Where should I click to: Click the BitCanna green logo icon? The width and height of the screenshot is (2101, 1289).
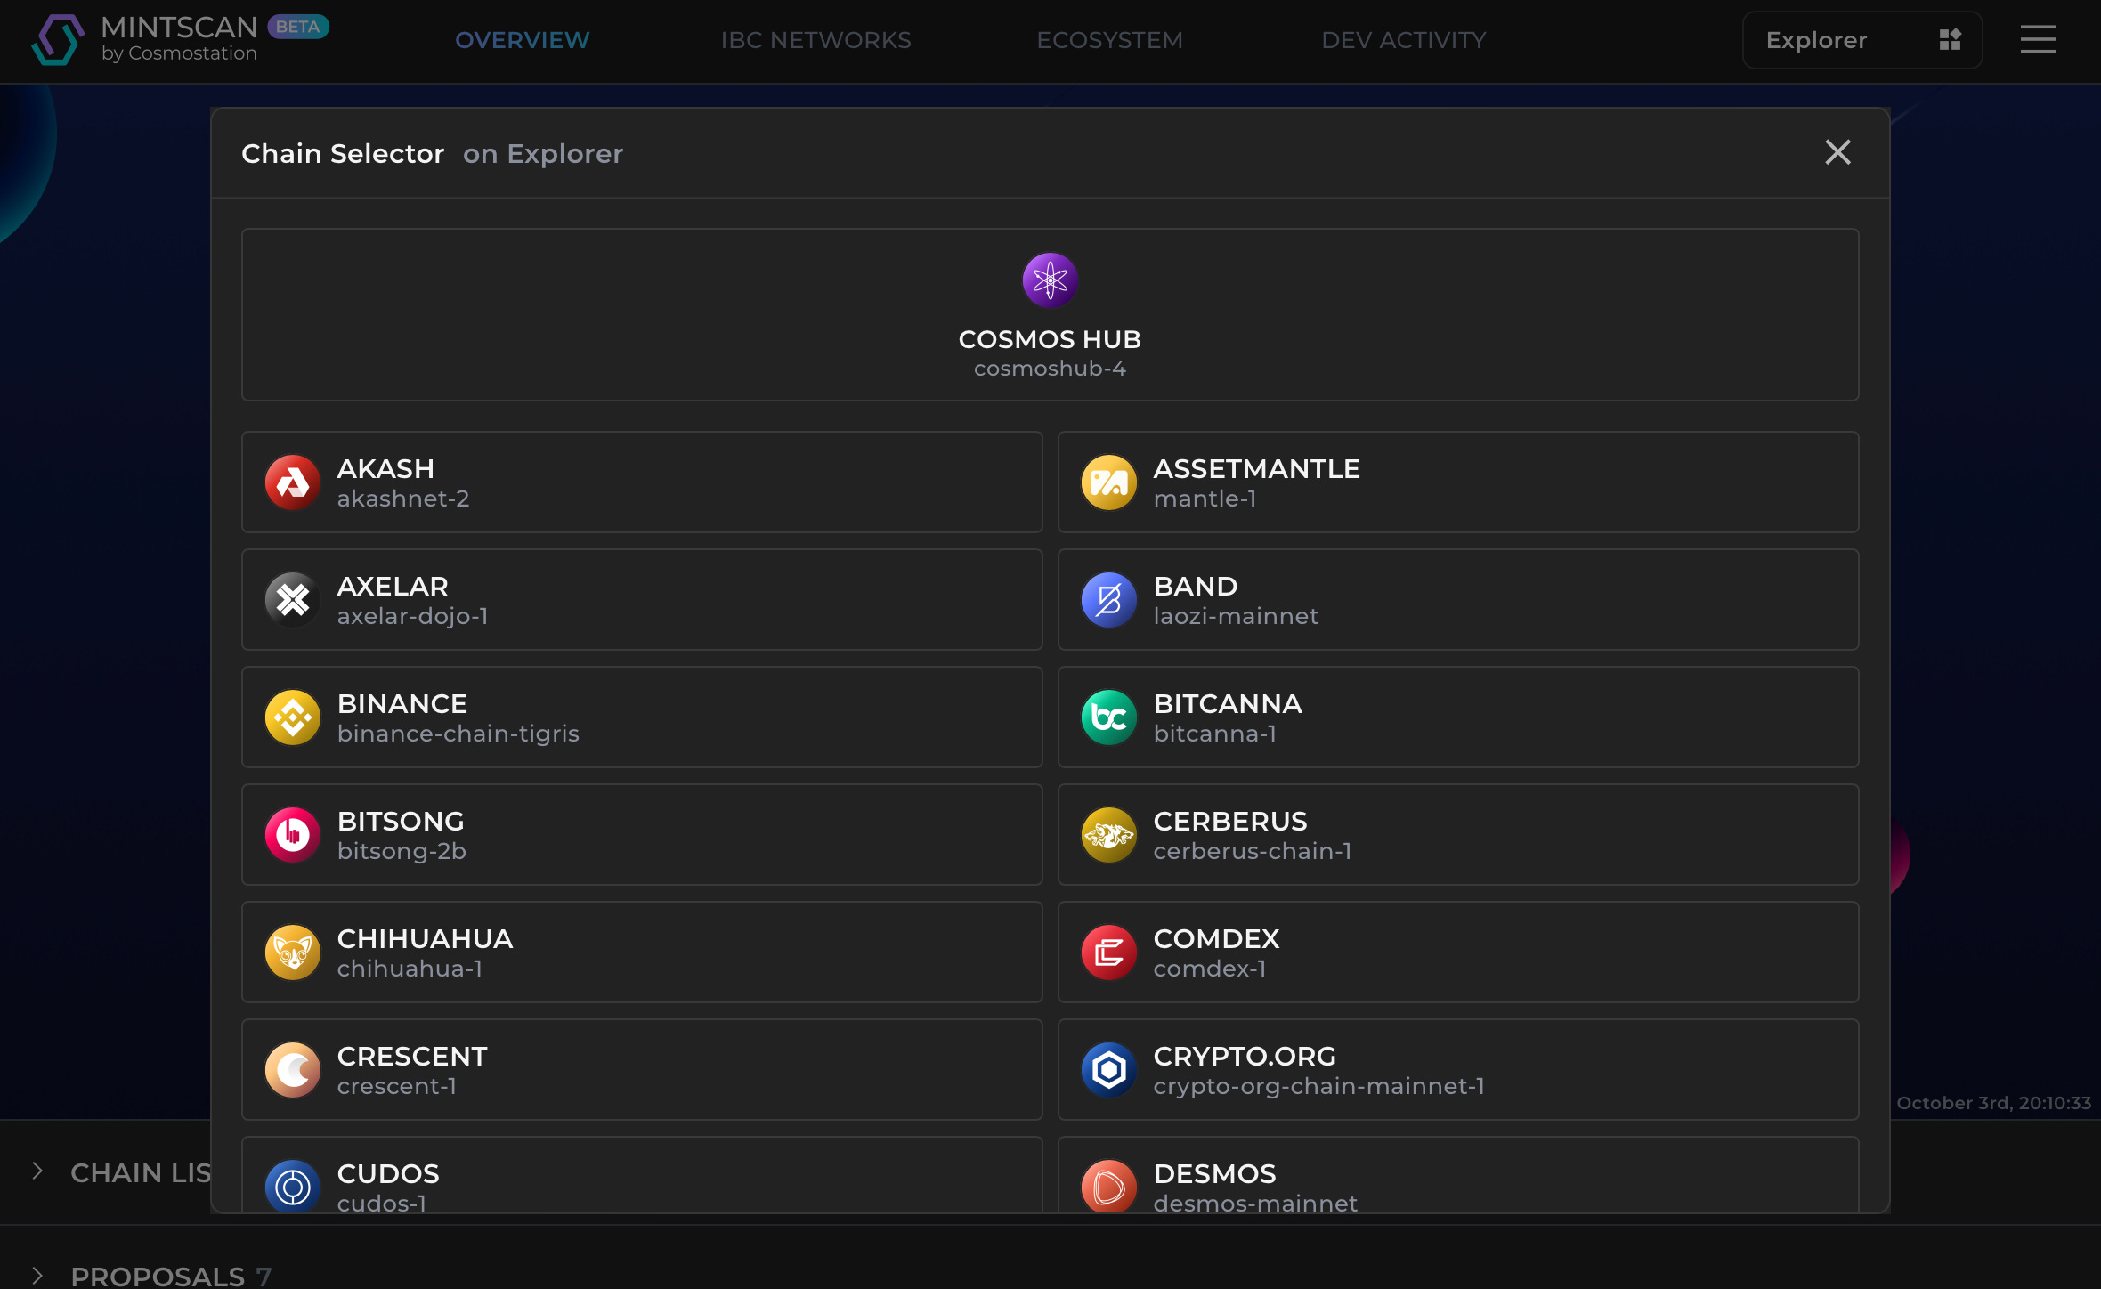pyautogui.click(x=1108, y=717)
